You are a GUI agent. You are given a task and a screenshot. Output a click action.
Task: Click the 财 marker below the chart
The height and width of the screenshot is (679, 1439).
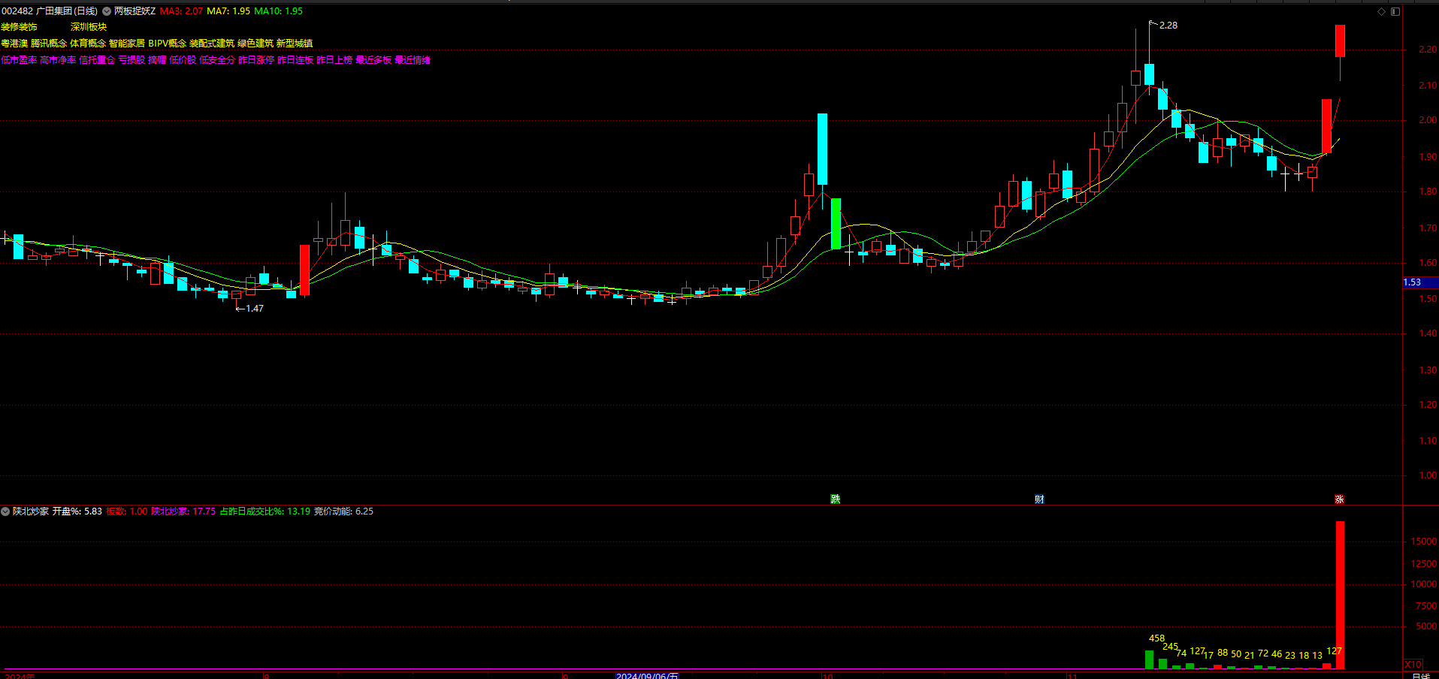click(x=1039, y=499)
